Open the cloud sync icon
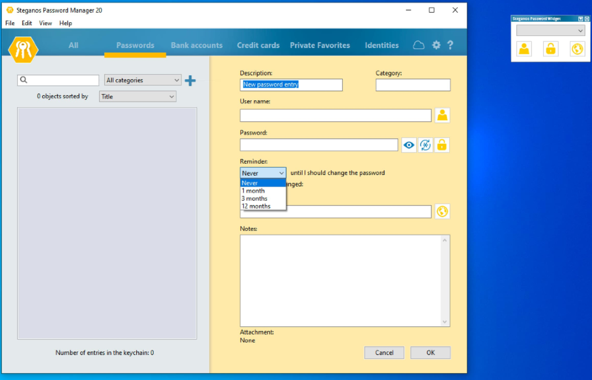Viewport: 592px width, 380px height. coord(418,45)
